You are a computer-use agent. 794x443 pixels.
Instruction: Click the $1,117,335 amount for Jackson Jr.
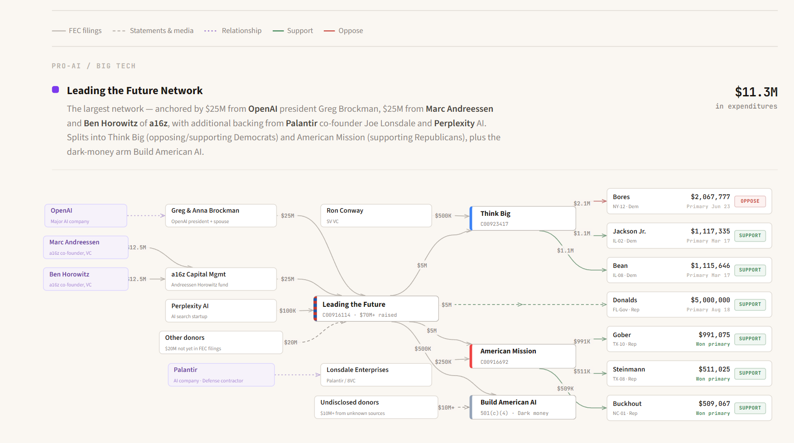tap(710, 231)
